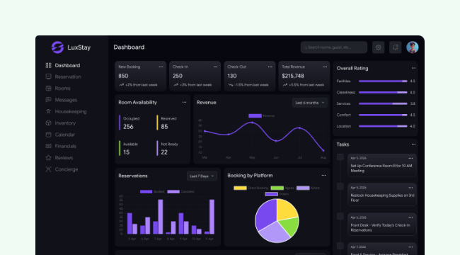Focus the search rooms, guest field
The image size is (460, 255).
[334, 47]
